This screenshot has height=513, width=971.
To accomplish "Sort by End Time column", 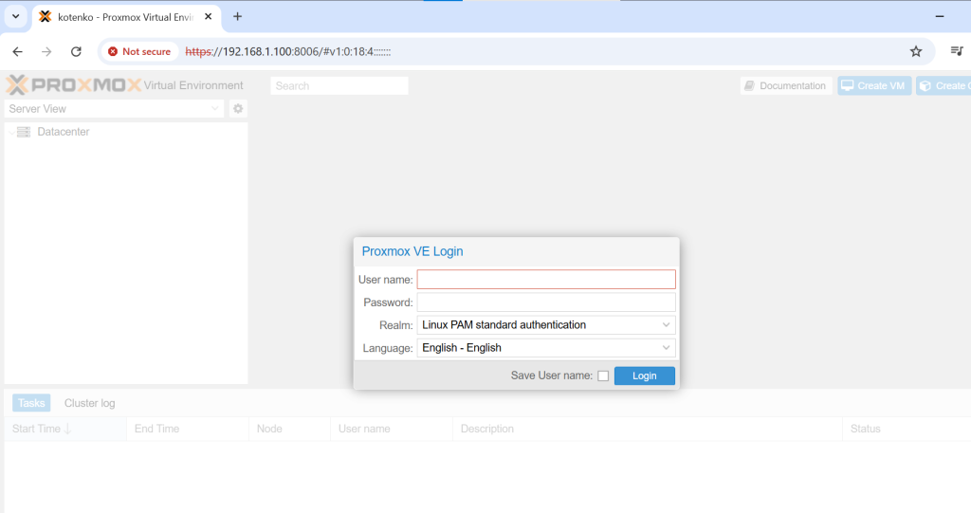I will pos(188,429).
